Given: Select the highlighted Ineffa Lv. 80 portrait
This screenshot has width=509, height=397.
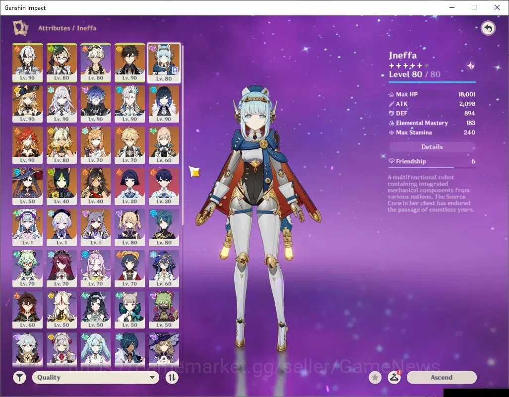Looking at the screenshot, I should click(164, 63).
